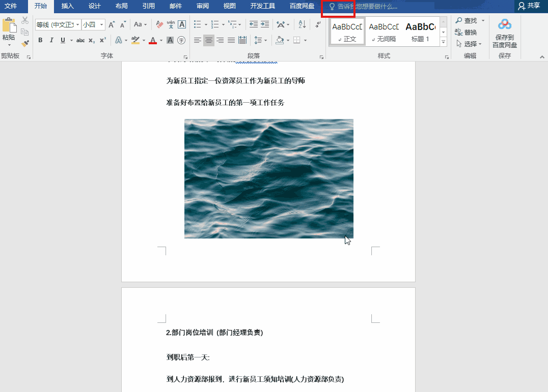Apply the 正文 style
The width and height of the screenshot is (548, 392).
(347, 32)
